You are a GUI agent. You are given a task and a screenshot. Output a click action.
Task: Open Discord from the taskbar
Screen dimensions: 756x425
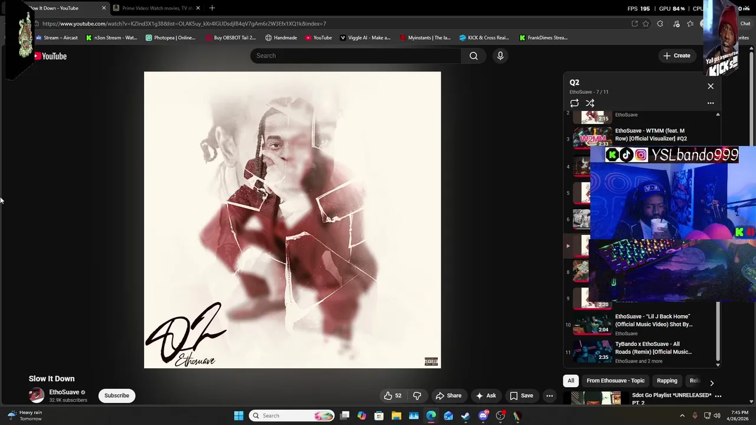(x=483, y=416)
